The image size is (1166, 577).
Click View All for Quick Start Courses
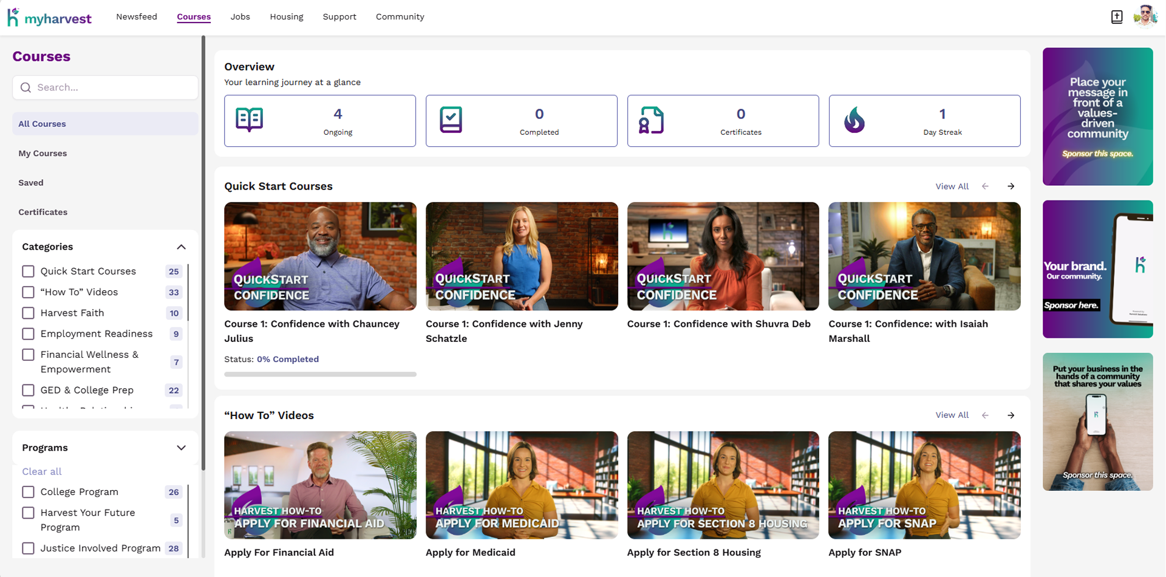pos(952,186)
